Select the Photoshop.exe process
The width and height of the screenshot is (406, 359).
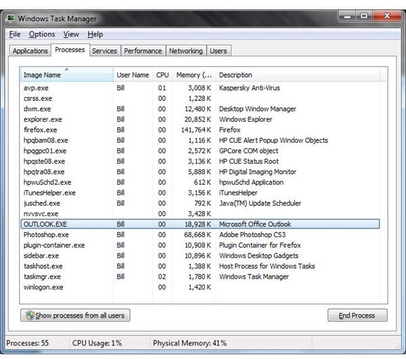200,235
